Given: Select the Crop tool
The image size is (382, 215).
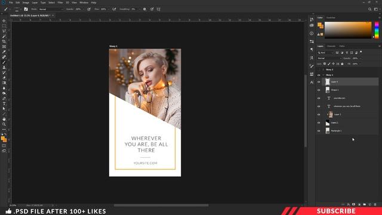Looking at the screenshot, I should pos(4,41).
